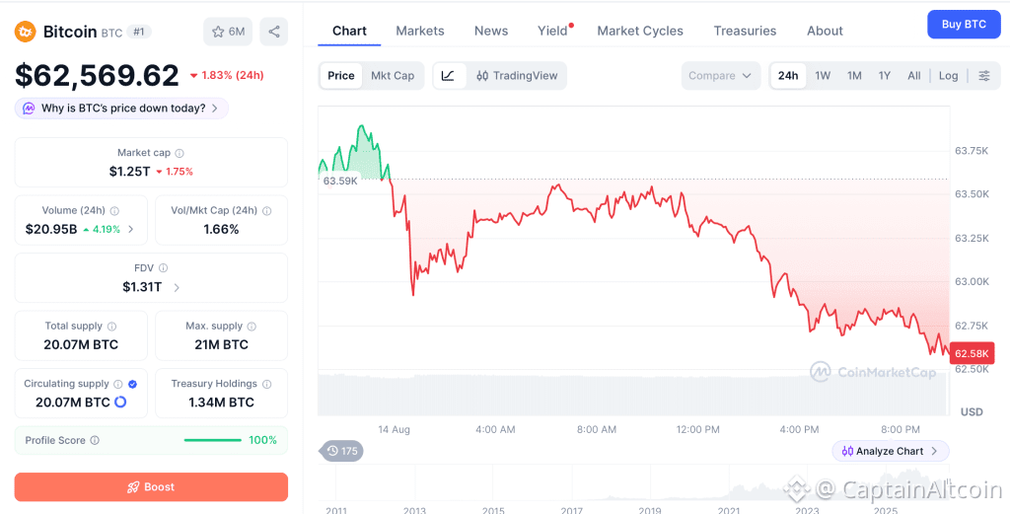Viewport: 1010px width, 514px height.
Task: Expand the Volume (24h) chevron
Action: 131,229
